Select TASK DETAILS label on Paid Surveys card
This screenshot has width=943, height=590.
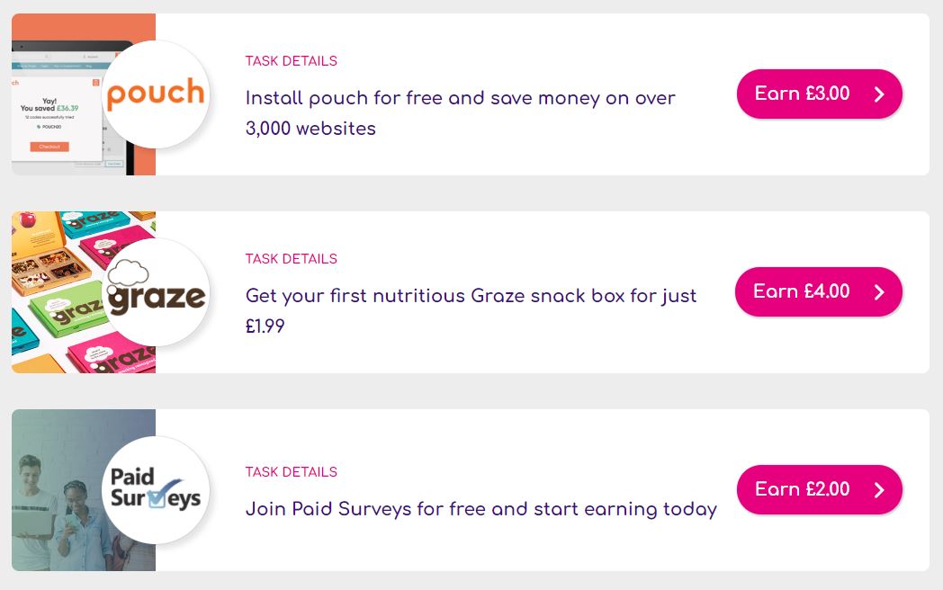[291, 472]
